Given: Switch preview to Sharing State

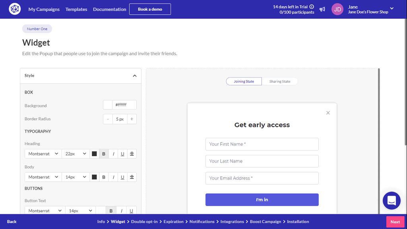Looking at the screenshot, I should click(x=280, y=81).
